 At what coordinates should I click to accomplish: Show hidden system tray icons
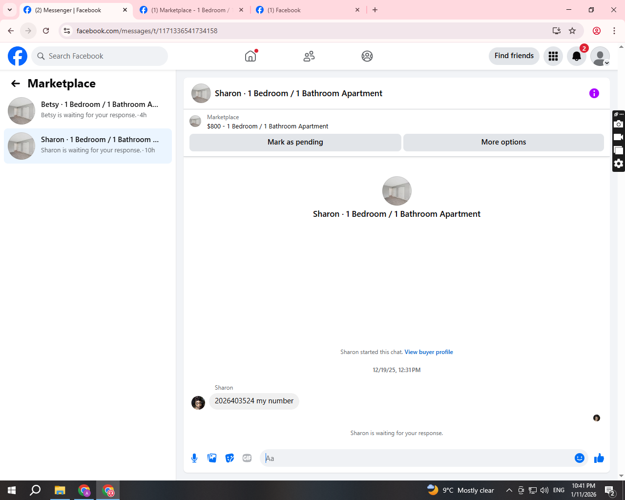509,490
